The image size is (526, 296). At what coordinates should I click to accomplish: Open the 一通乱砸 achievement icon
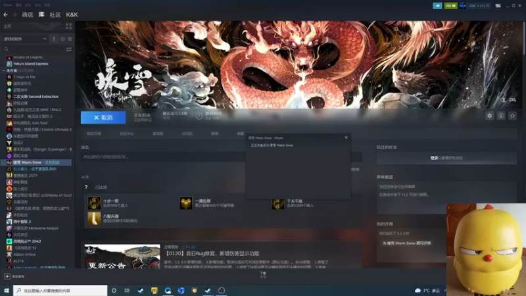click(x=185, y=203)
